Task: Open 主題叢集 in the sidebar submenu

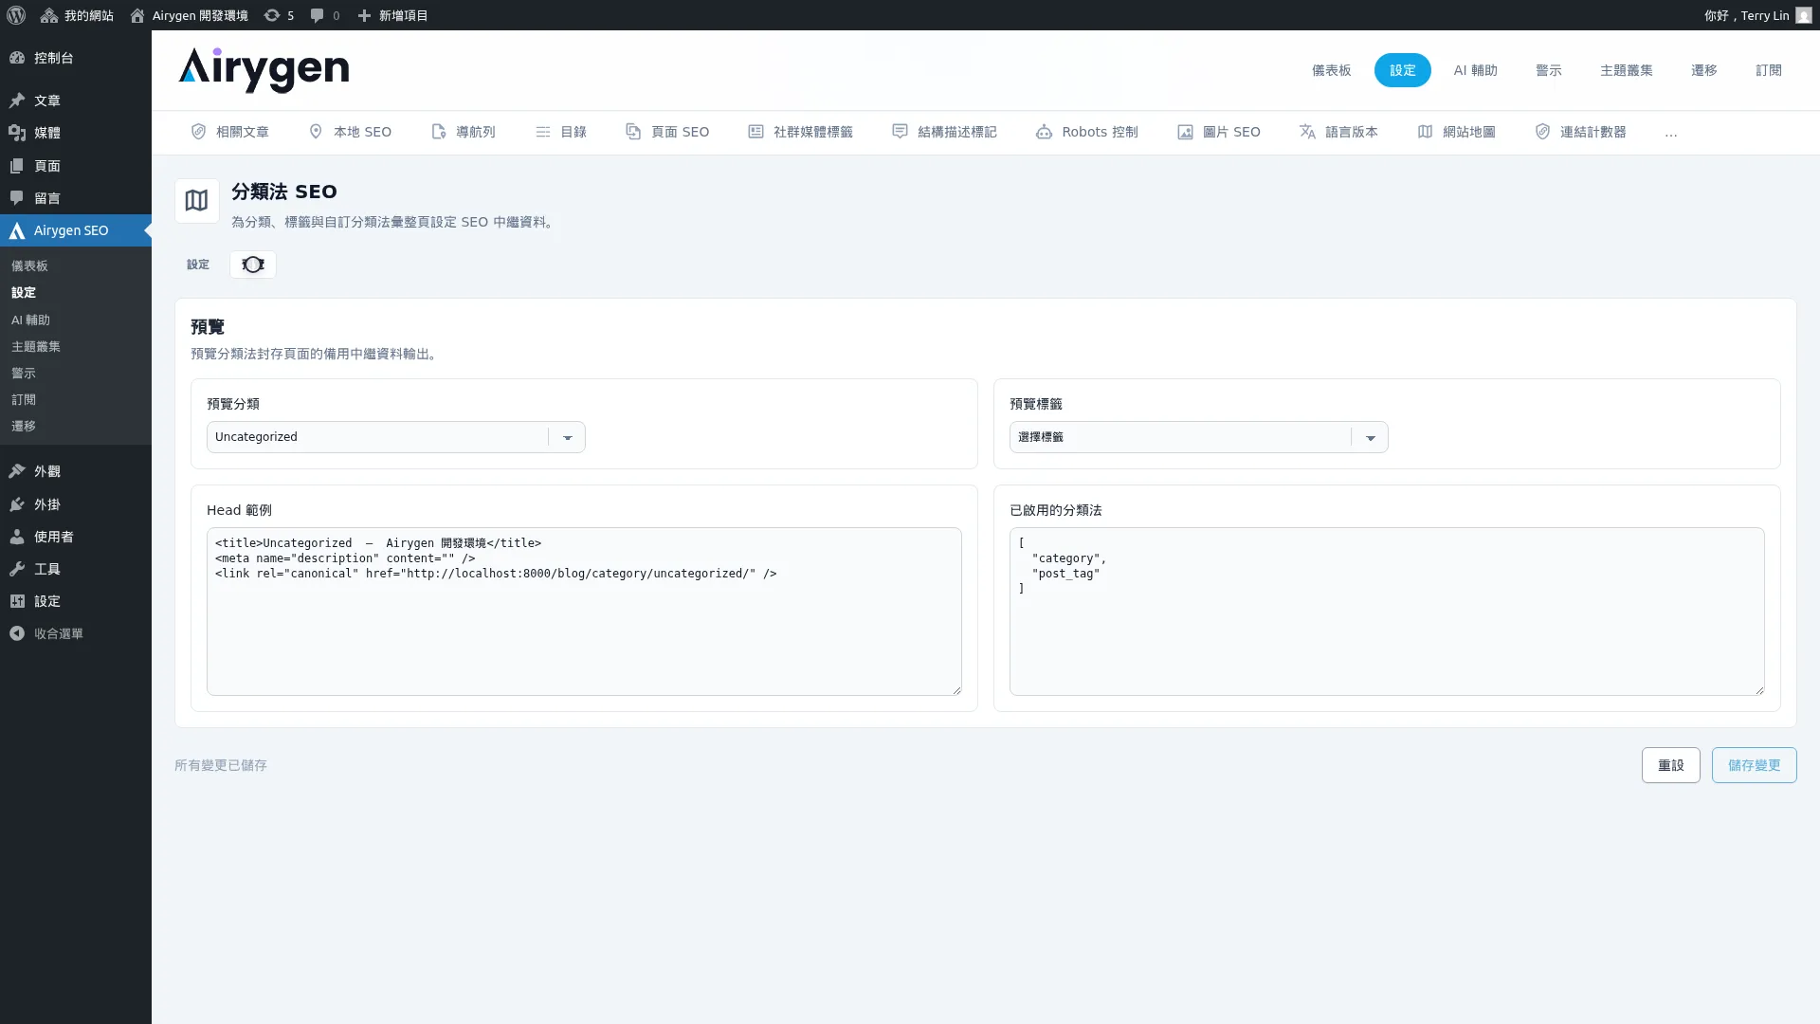Action: pyautogui.click(x=36, y=347)
